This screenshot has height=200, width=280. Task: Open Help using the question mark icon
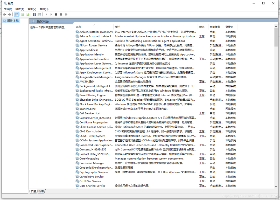pos(34,15)
